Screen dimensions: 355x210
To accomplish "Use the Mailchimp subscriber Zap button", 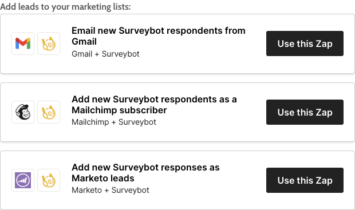I will 305,112.
